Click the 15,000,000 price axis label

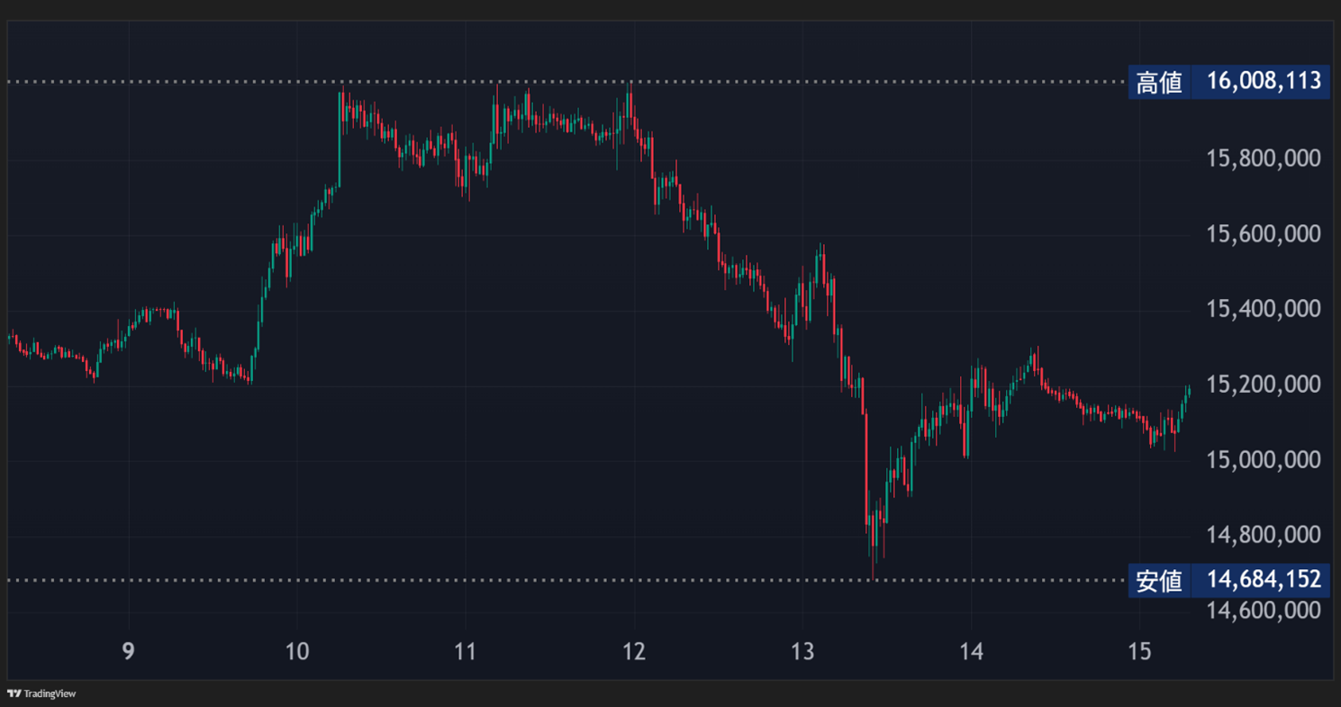1264,460
